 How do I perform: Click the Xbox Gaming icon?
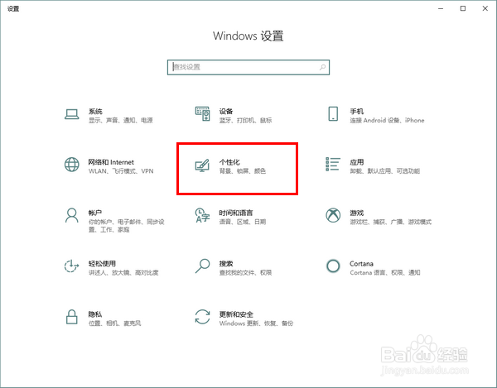(333, 215)
